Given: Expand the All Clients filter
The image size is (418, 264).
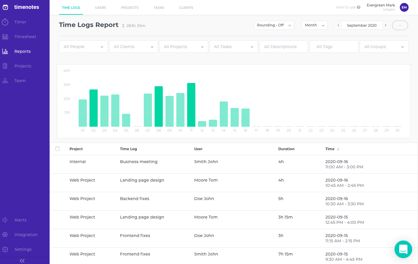Looking at the screenshot, I should pyautogui.click(x=133, y=47).
